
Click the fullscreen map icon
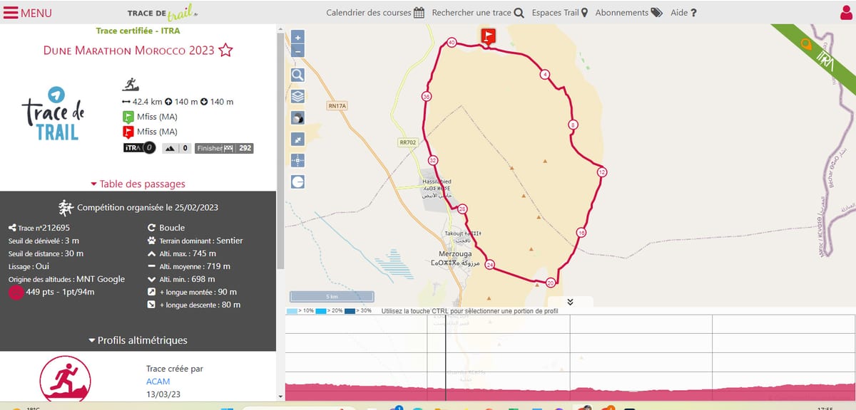click(297, 138)
